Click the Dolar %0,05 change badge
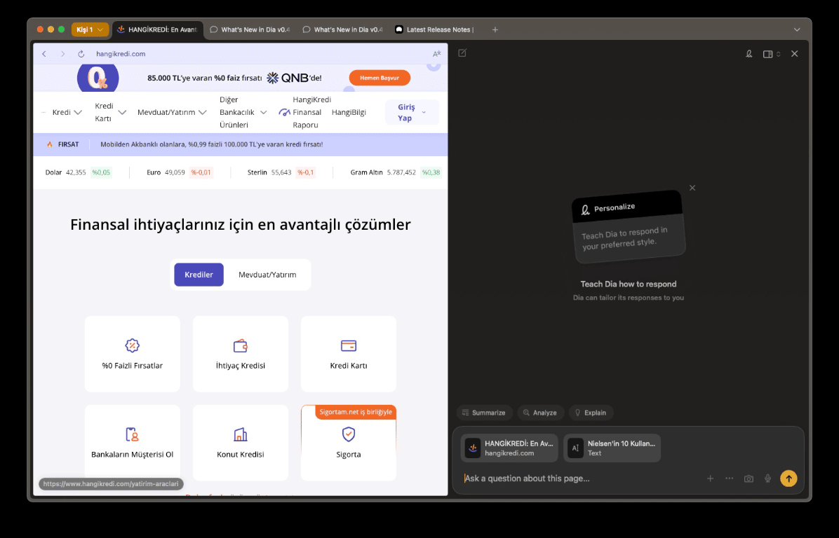Image resolution: width=839 pixels, height=538 pixels. pyautogui.click(x=101, y=172)
